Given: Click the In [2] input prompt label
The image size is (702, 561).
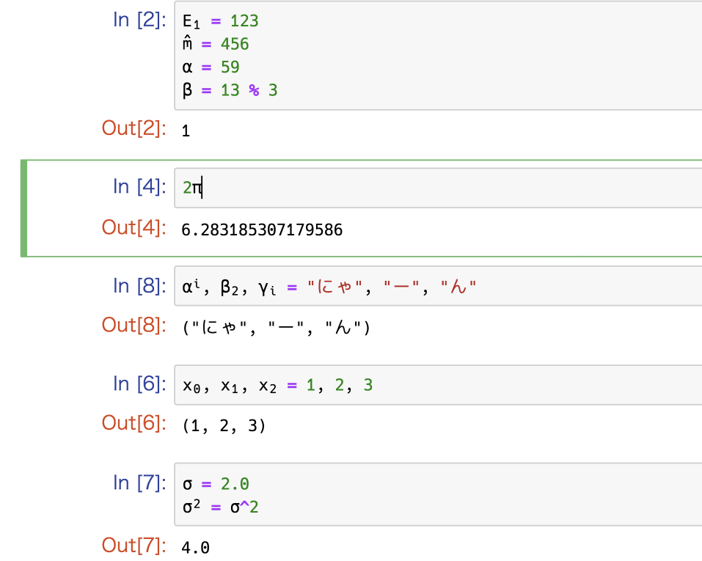Looking at the screenshot, I should (x=139, y=20).
